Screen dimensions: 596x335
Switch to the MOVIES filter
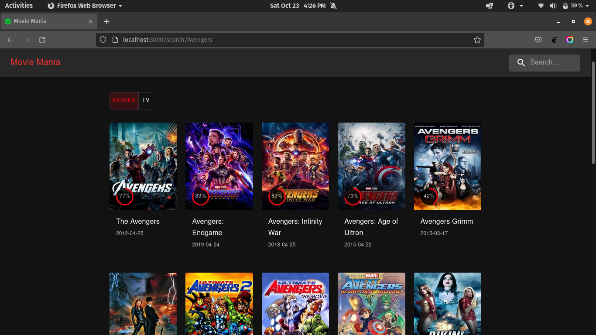tap(124, 100)
